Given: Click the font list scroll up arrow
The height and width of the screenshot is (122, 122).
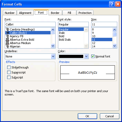Looking at the screenshot, I should pyautogui.click(x=53, y=30).
